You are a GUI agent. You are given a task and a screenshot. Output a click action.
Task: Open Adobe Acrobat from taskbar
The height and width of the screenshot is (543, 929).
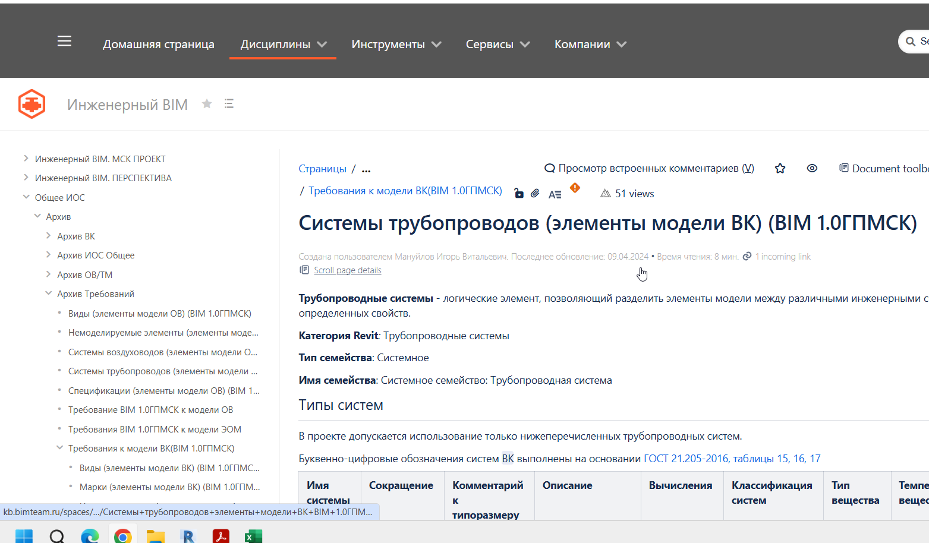tap(221, 536)
